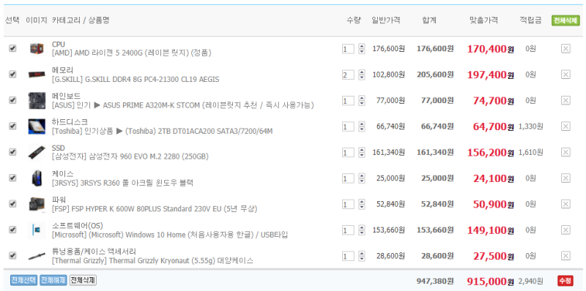Uncheck the FSP HYPER K power checkbox
Screen dimensions: 586x291
point(12,204)
